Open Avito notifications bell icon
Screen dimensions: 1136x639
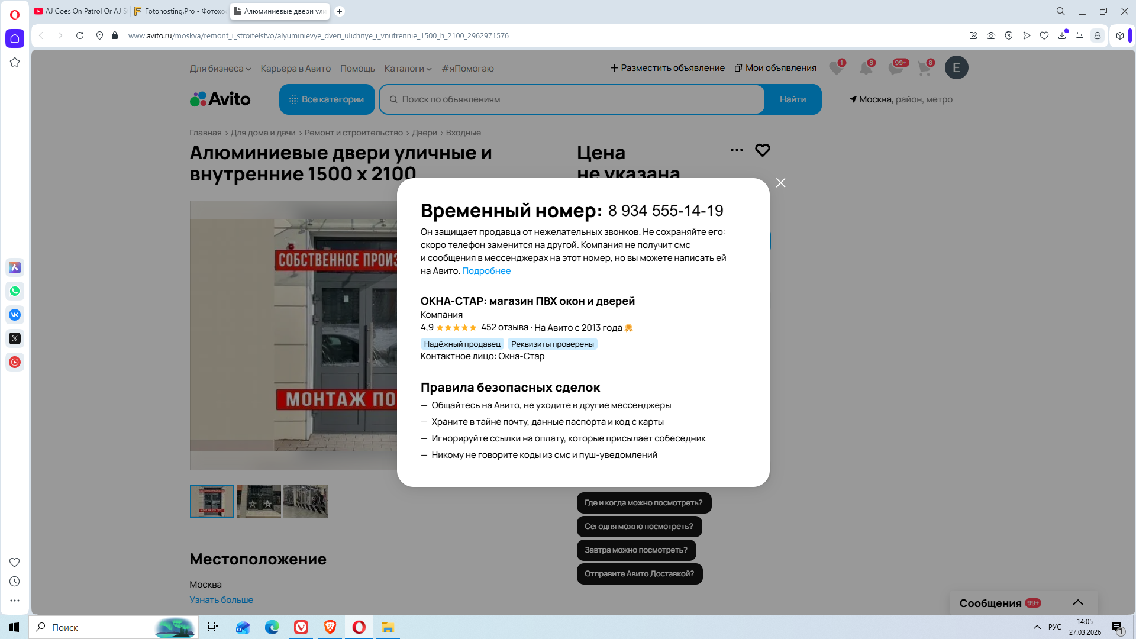866,68
